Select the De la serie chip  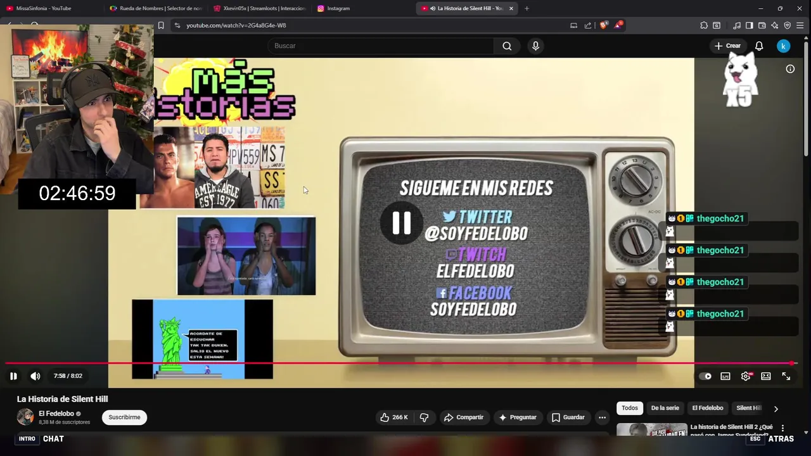point(665,408)
